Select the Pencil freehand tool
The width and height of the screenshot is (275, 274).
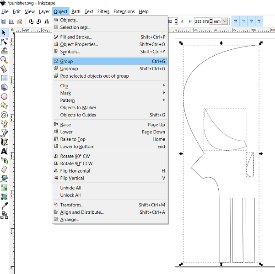pos(4,124)
